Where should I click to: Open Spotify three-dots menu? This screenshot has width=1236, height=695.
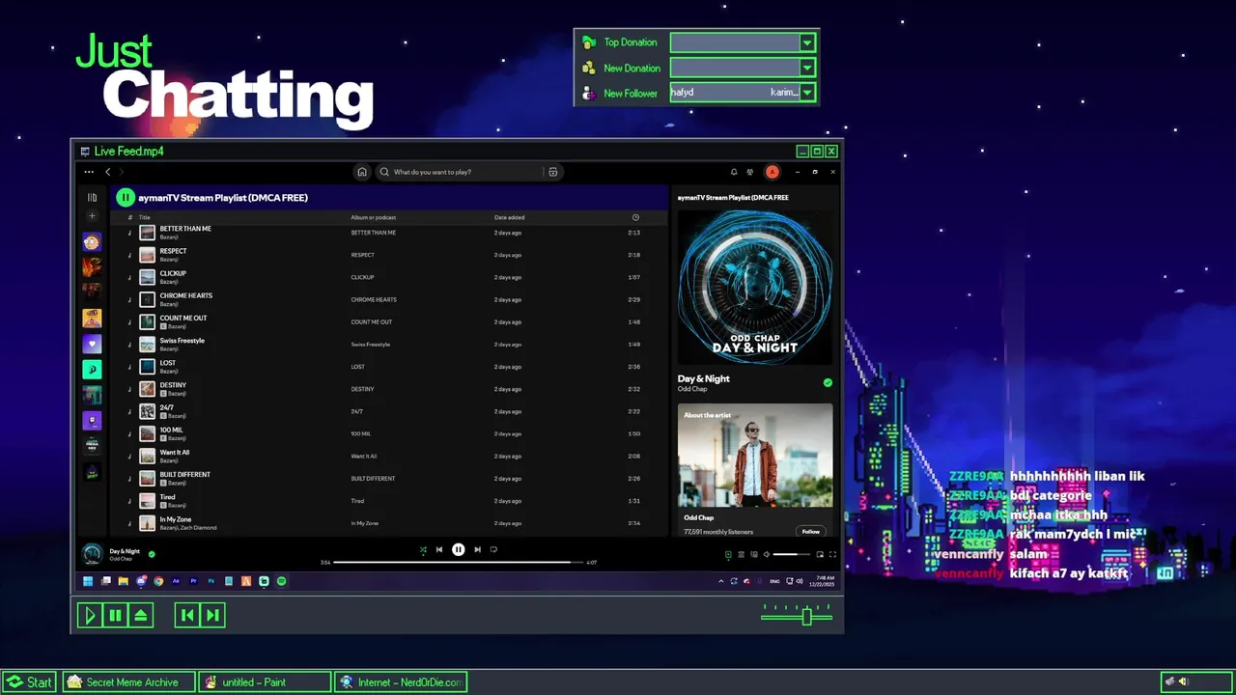(89, 172)
